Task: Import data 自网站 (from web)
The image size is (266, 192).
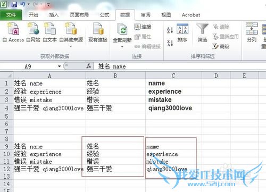Action: 33,32
